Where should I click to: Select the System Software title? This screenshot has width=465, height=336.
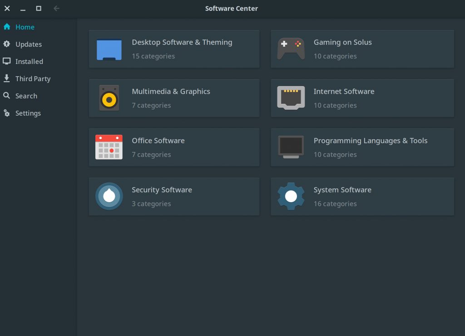pyautogui.click(x=342, y=190)
